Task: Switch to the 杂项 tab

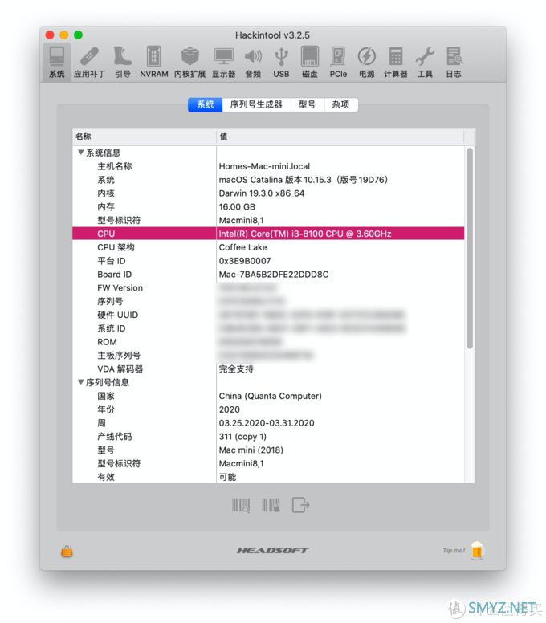Action: pyautogui.click(x=341, y=104)
